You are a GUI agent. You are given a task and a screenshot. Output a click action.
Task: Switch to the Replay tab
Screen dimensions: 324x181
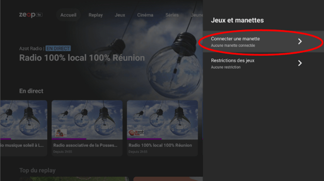point(95,15)
